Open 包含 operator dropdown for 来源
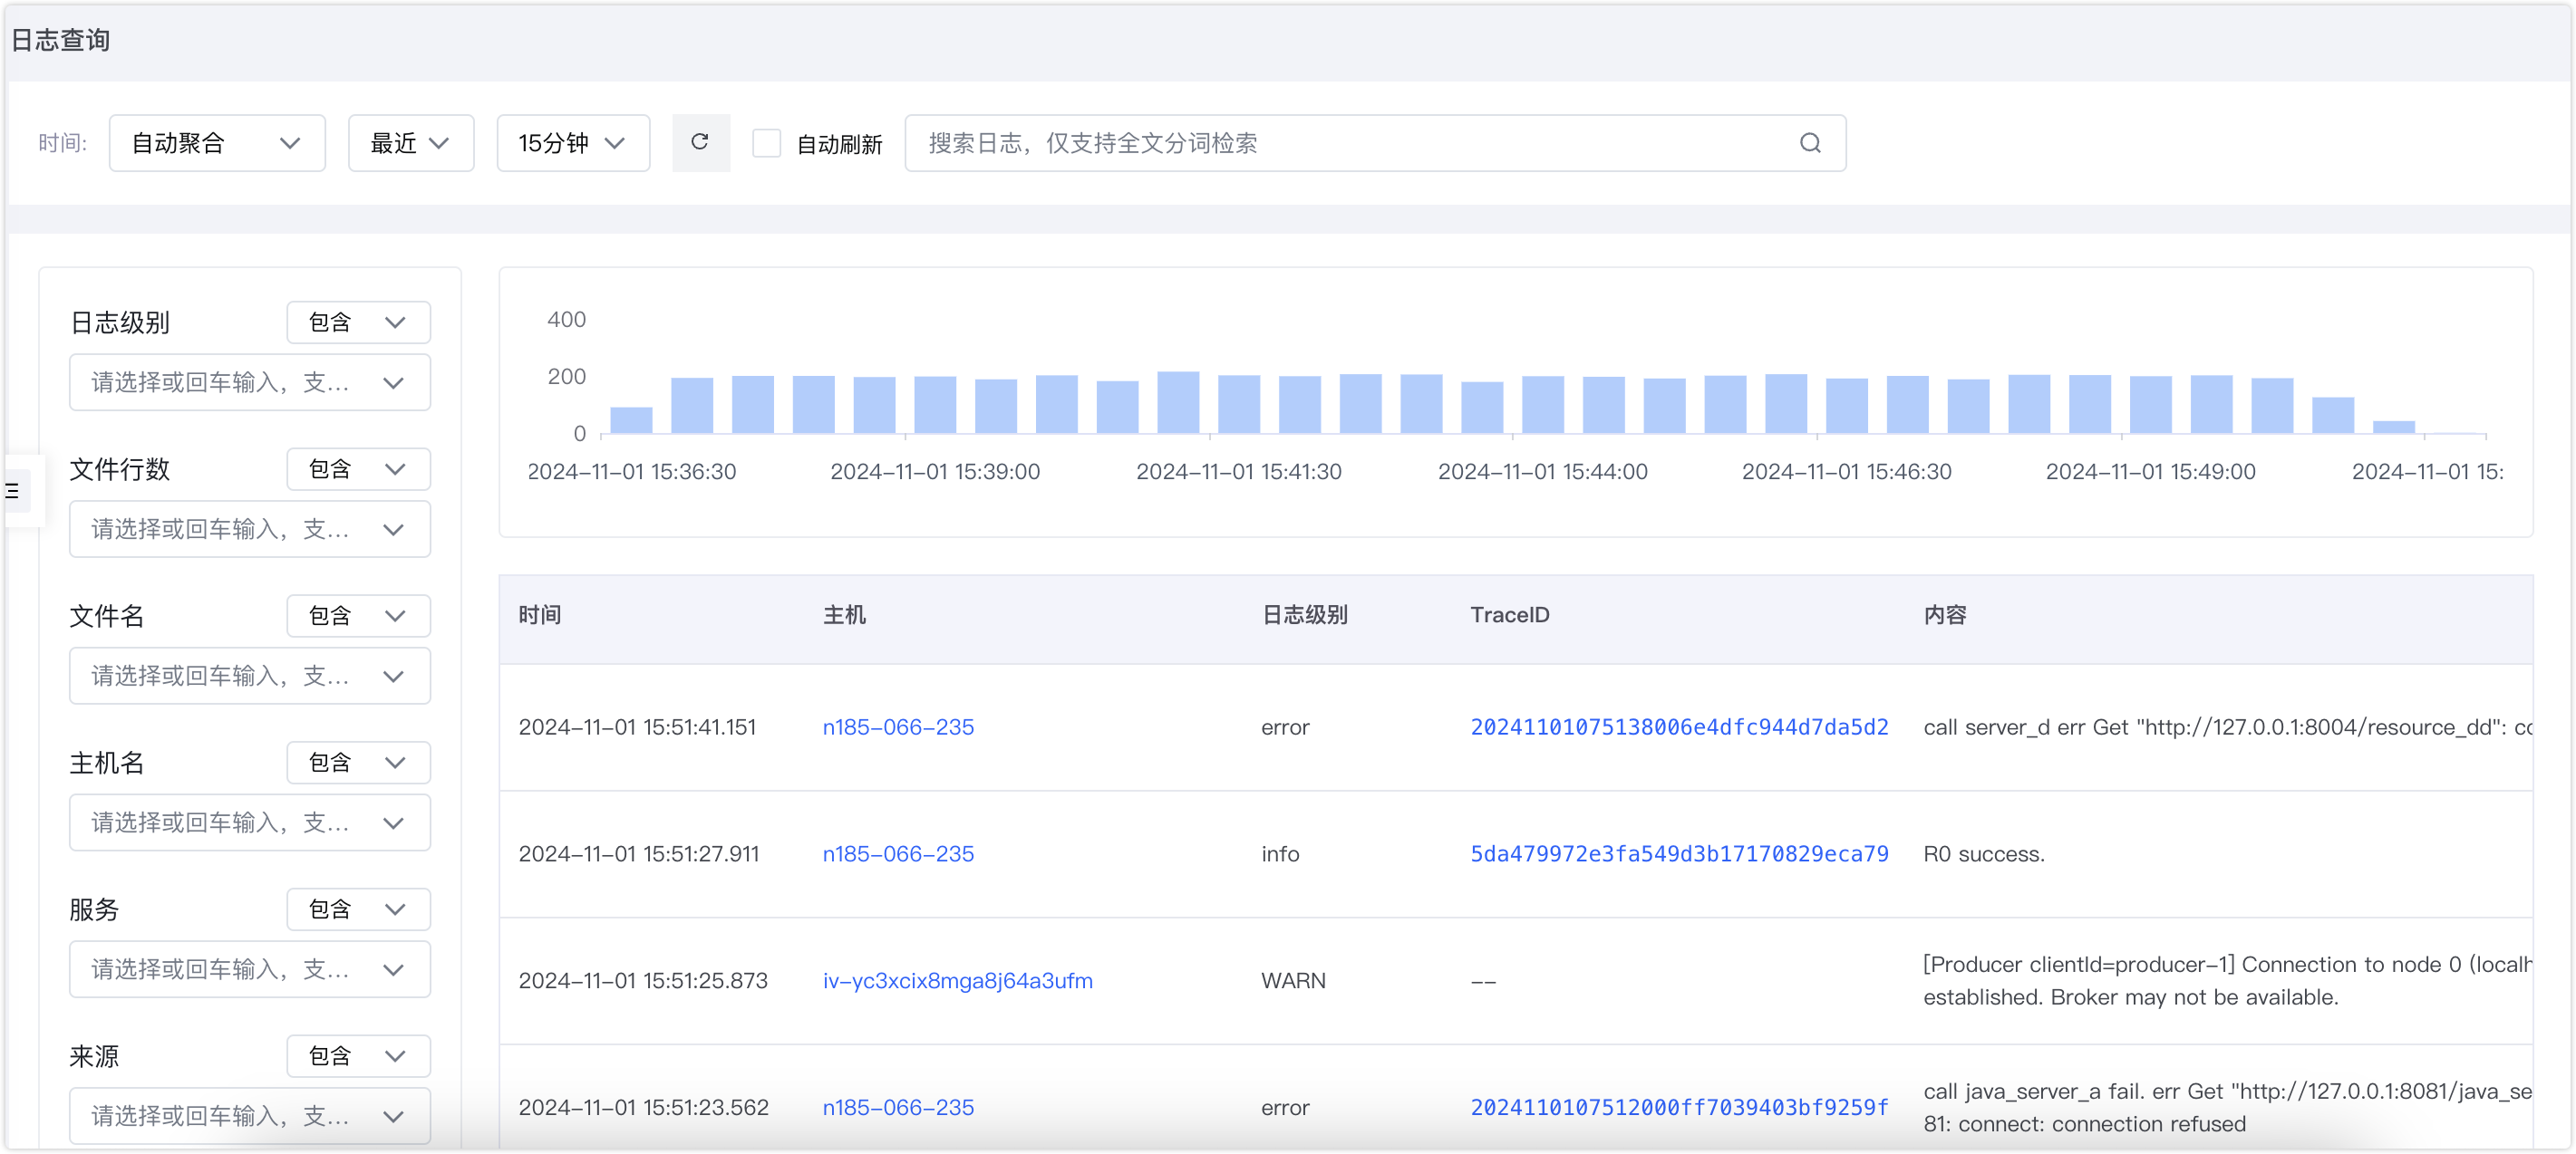Viewport: 2576px width, 1154px height. pos(358,1056)
